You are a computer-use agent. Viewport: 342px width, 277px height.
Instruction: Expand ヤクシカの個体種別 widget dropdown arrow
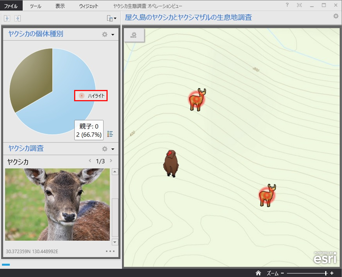(x=112, y=35)
